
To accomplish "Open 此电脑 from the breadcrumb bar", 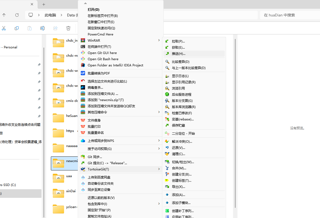I will [x=50, y=15].
